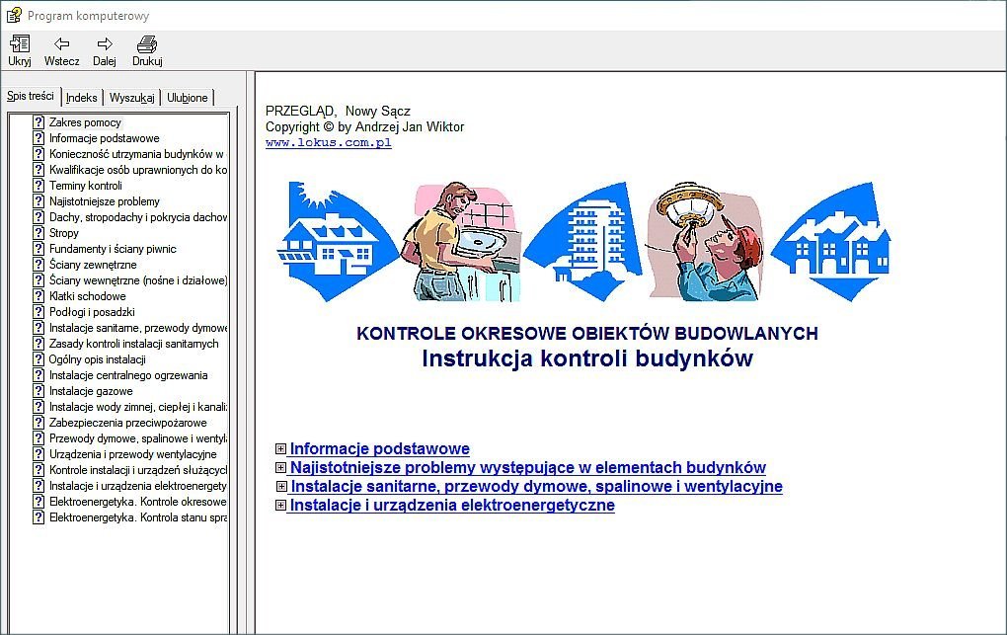The height and width of the screenshot is (635, 1007).
Task: Expand Instalacje sanitarne plus box
Action: tap(281, 487)
